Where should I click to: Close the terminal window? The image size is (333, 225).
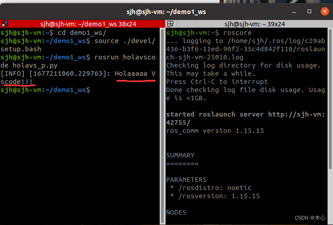tap(324, 11)
